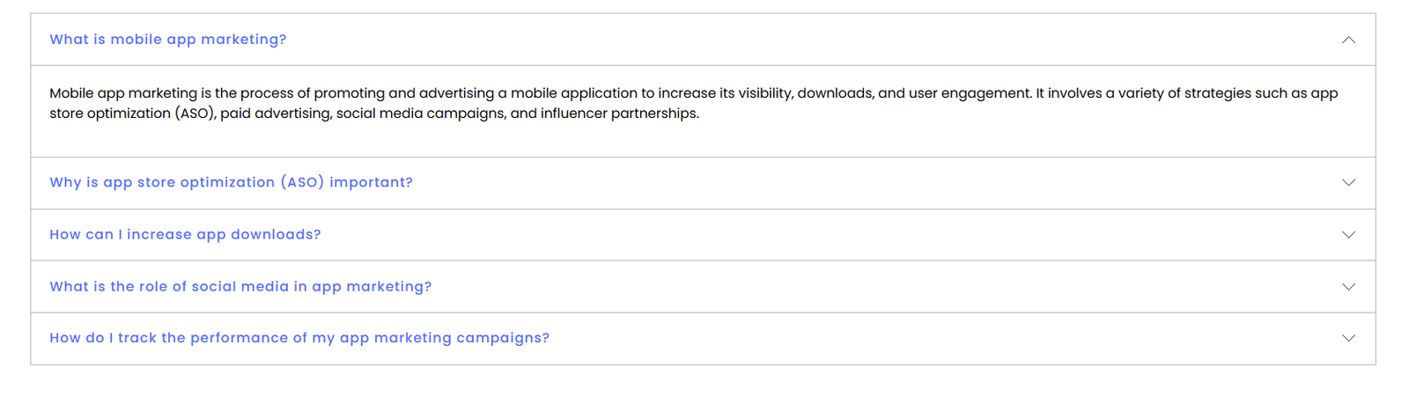Click middle of the social media FAQ row
1409x404 pixels.
coord(703,286)
